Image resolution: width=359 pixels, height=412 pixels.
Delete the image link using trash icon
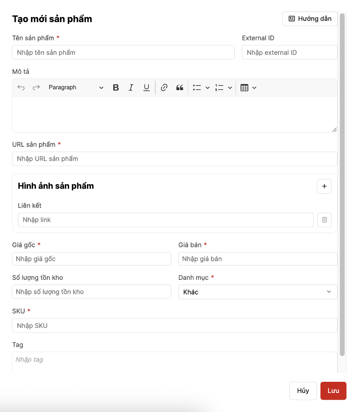[324, 220]
